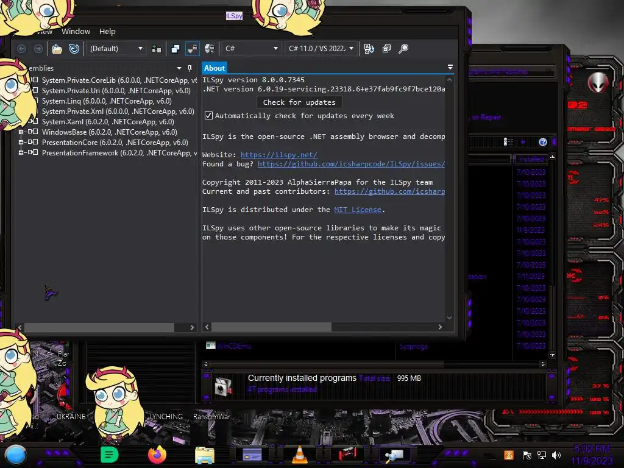Open the UKRAINE desktop item
This screenshot has height=468, width=624.
tap(71, 416)
